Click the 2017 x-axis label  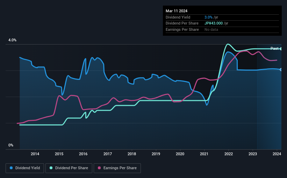108,154
